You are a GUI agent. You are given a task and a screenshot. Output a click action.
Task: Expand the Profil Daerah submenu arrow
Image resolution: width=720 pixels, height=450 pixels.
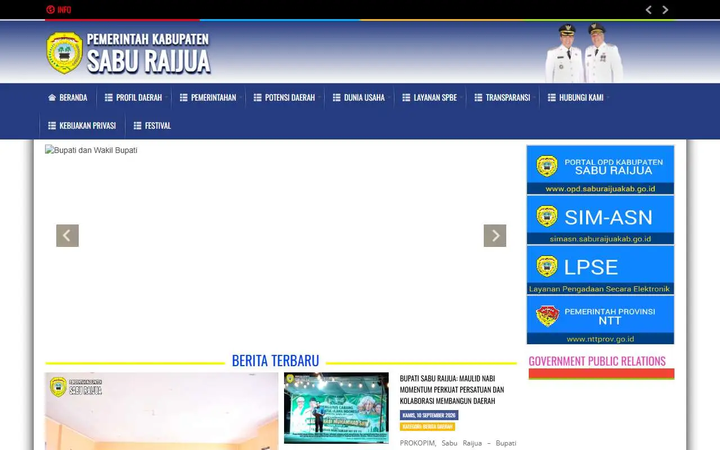point(166,98)
